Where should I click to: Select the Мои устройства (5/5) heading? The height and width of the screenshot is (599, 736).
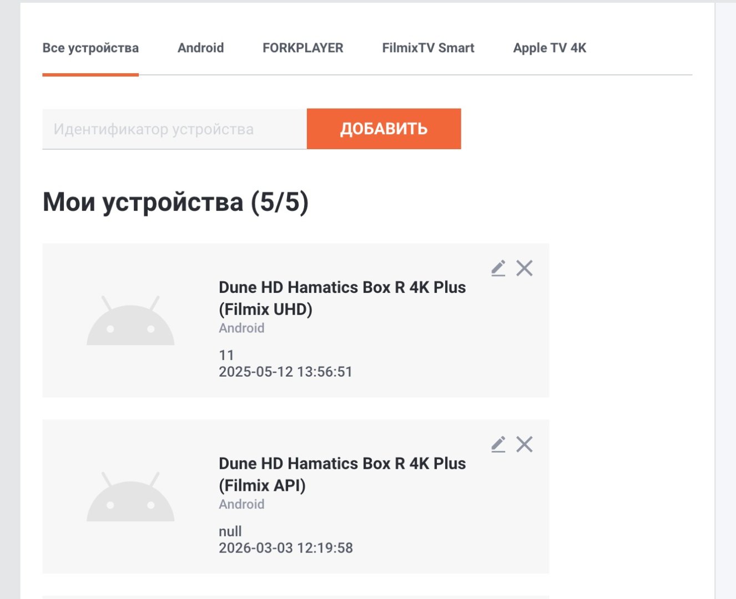pos(175,202)
